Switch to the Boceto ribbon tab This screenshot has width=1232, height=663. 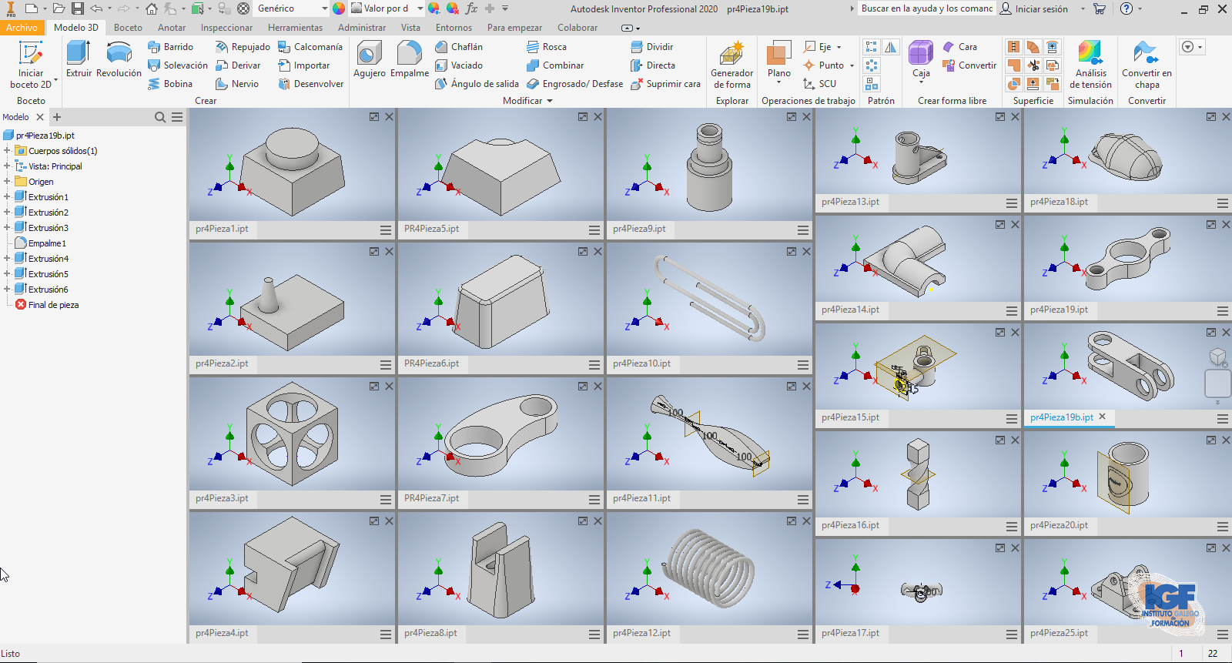[128, 28]
